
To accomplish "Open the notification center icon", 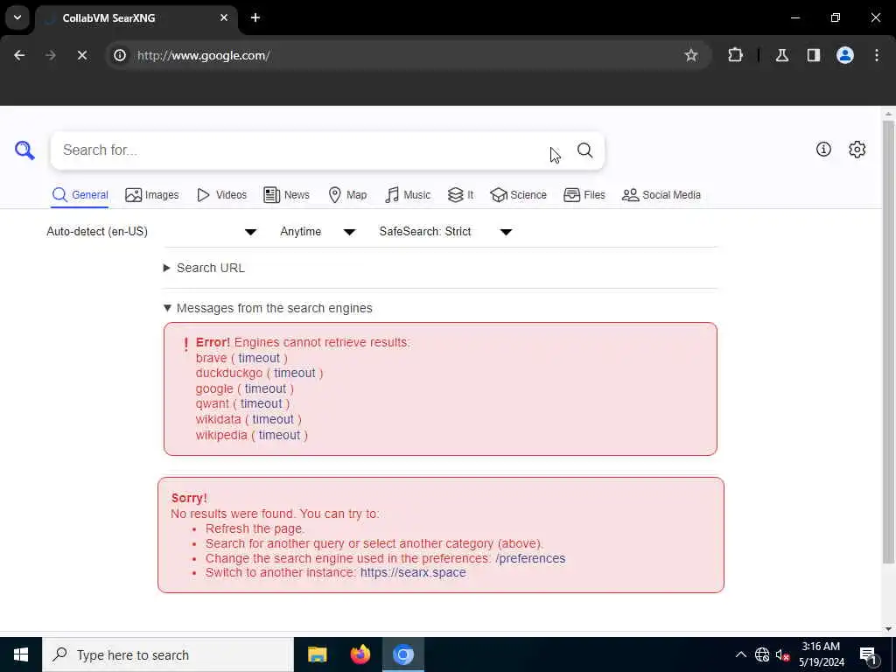I will click(868, 655).
